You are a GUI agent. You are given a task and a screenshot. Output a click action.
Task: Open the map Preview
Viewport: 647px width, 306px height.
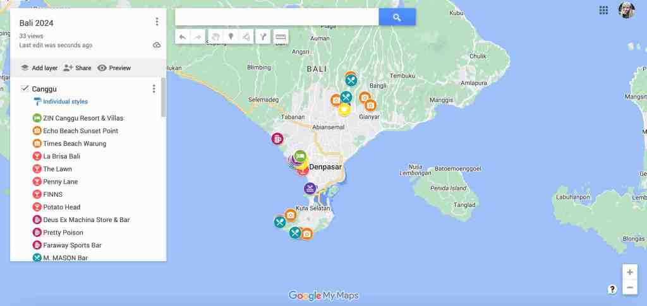(x=114, y=68)
